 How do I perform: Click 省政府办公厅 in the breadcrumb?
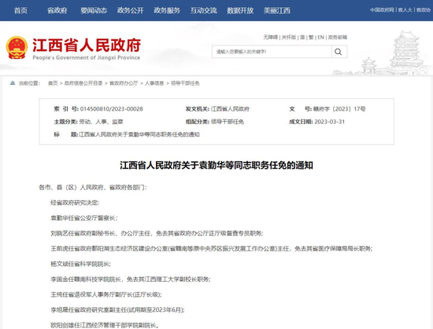point(124,83)
